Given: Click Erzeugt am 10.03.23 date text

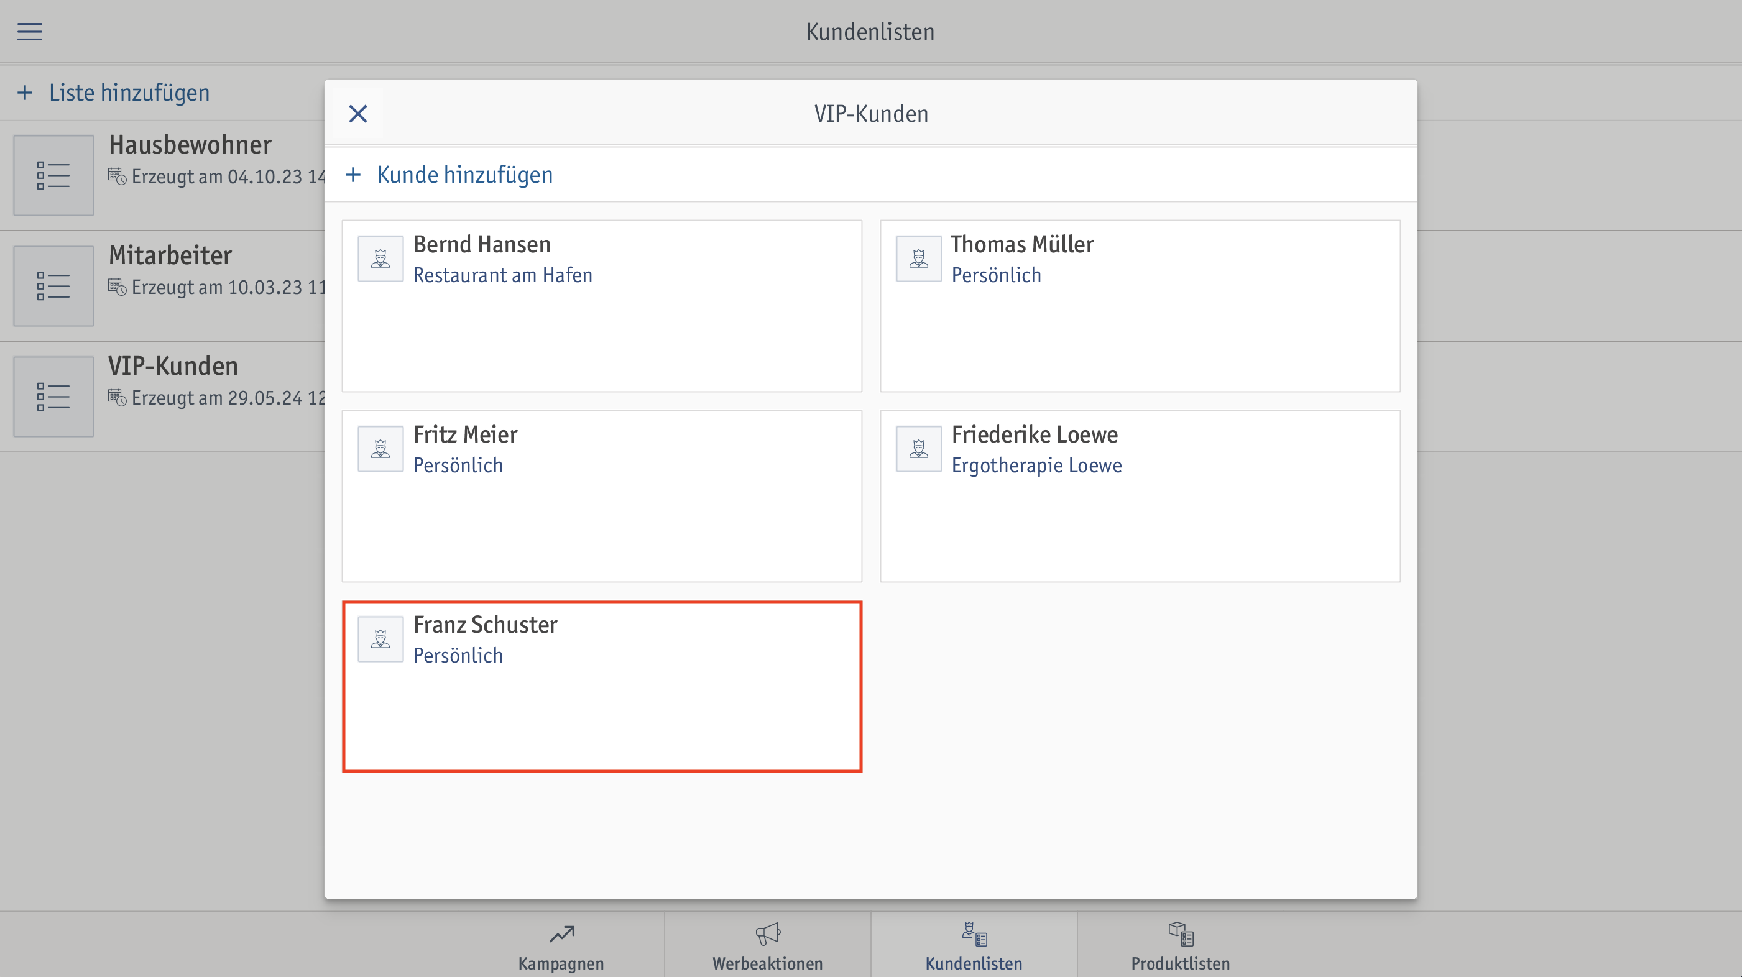Looking at the screenshot, I should point(228,287).
